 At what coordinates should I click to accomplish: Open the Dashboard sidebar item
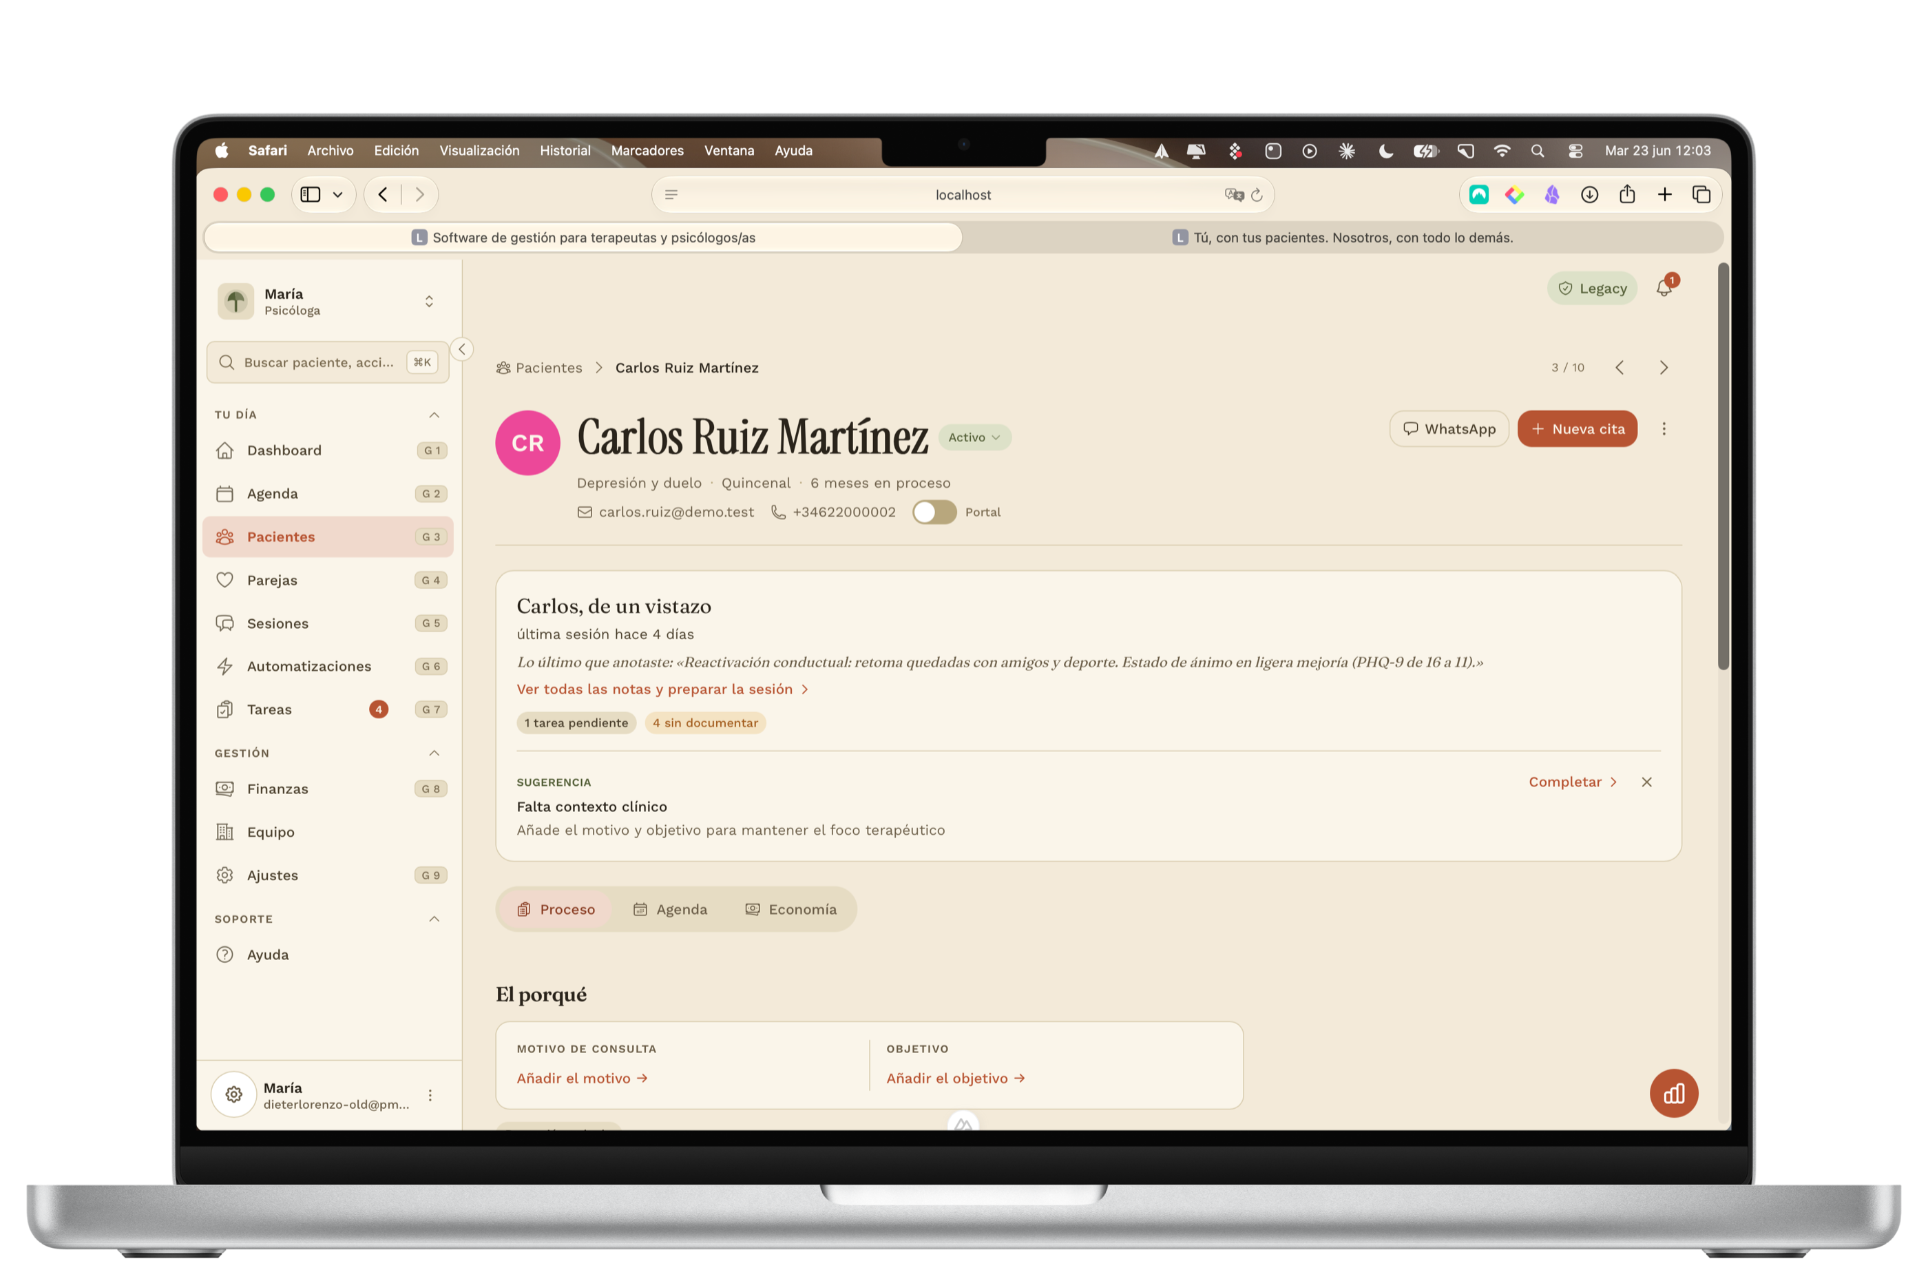(x=327, y=450)
